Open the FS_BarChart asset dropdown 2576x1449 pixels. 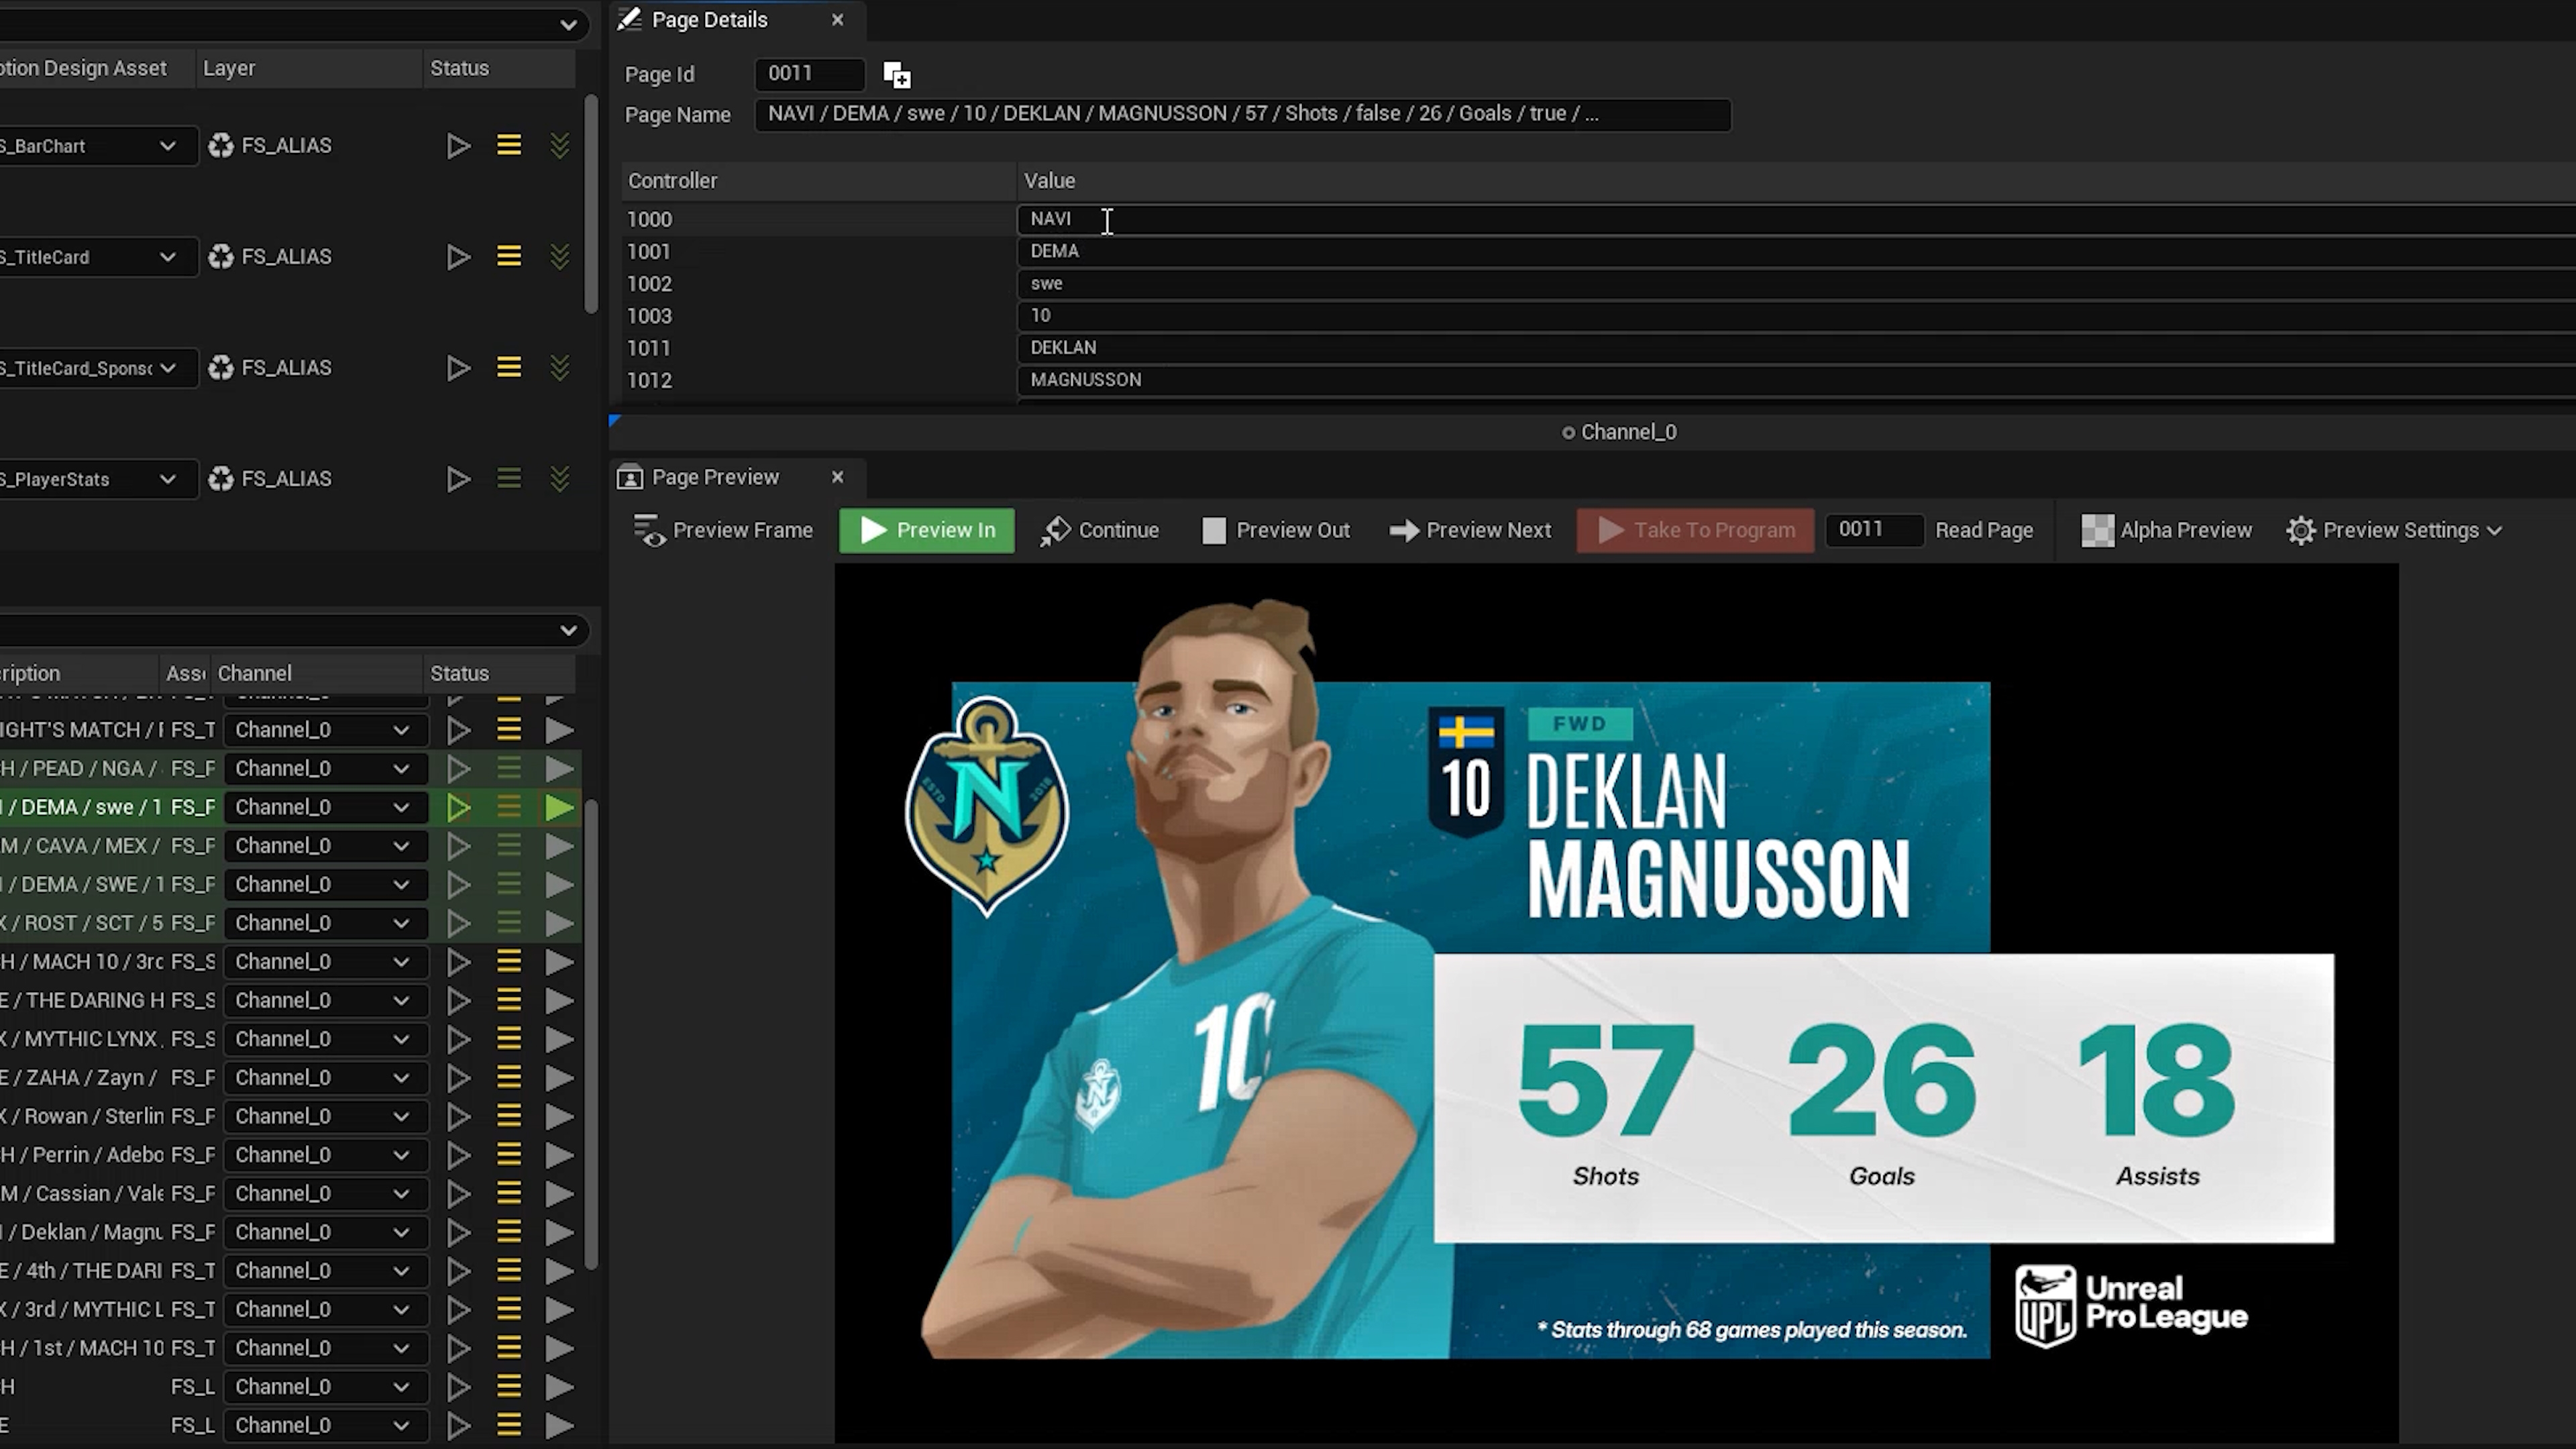click(167, 146)
